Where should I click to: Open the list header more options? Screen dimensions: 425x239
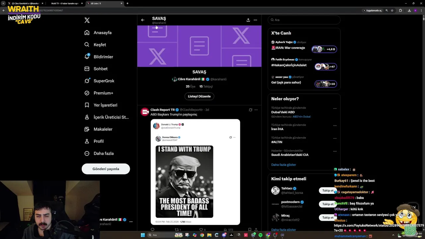click(x=255, y=20)
